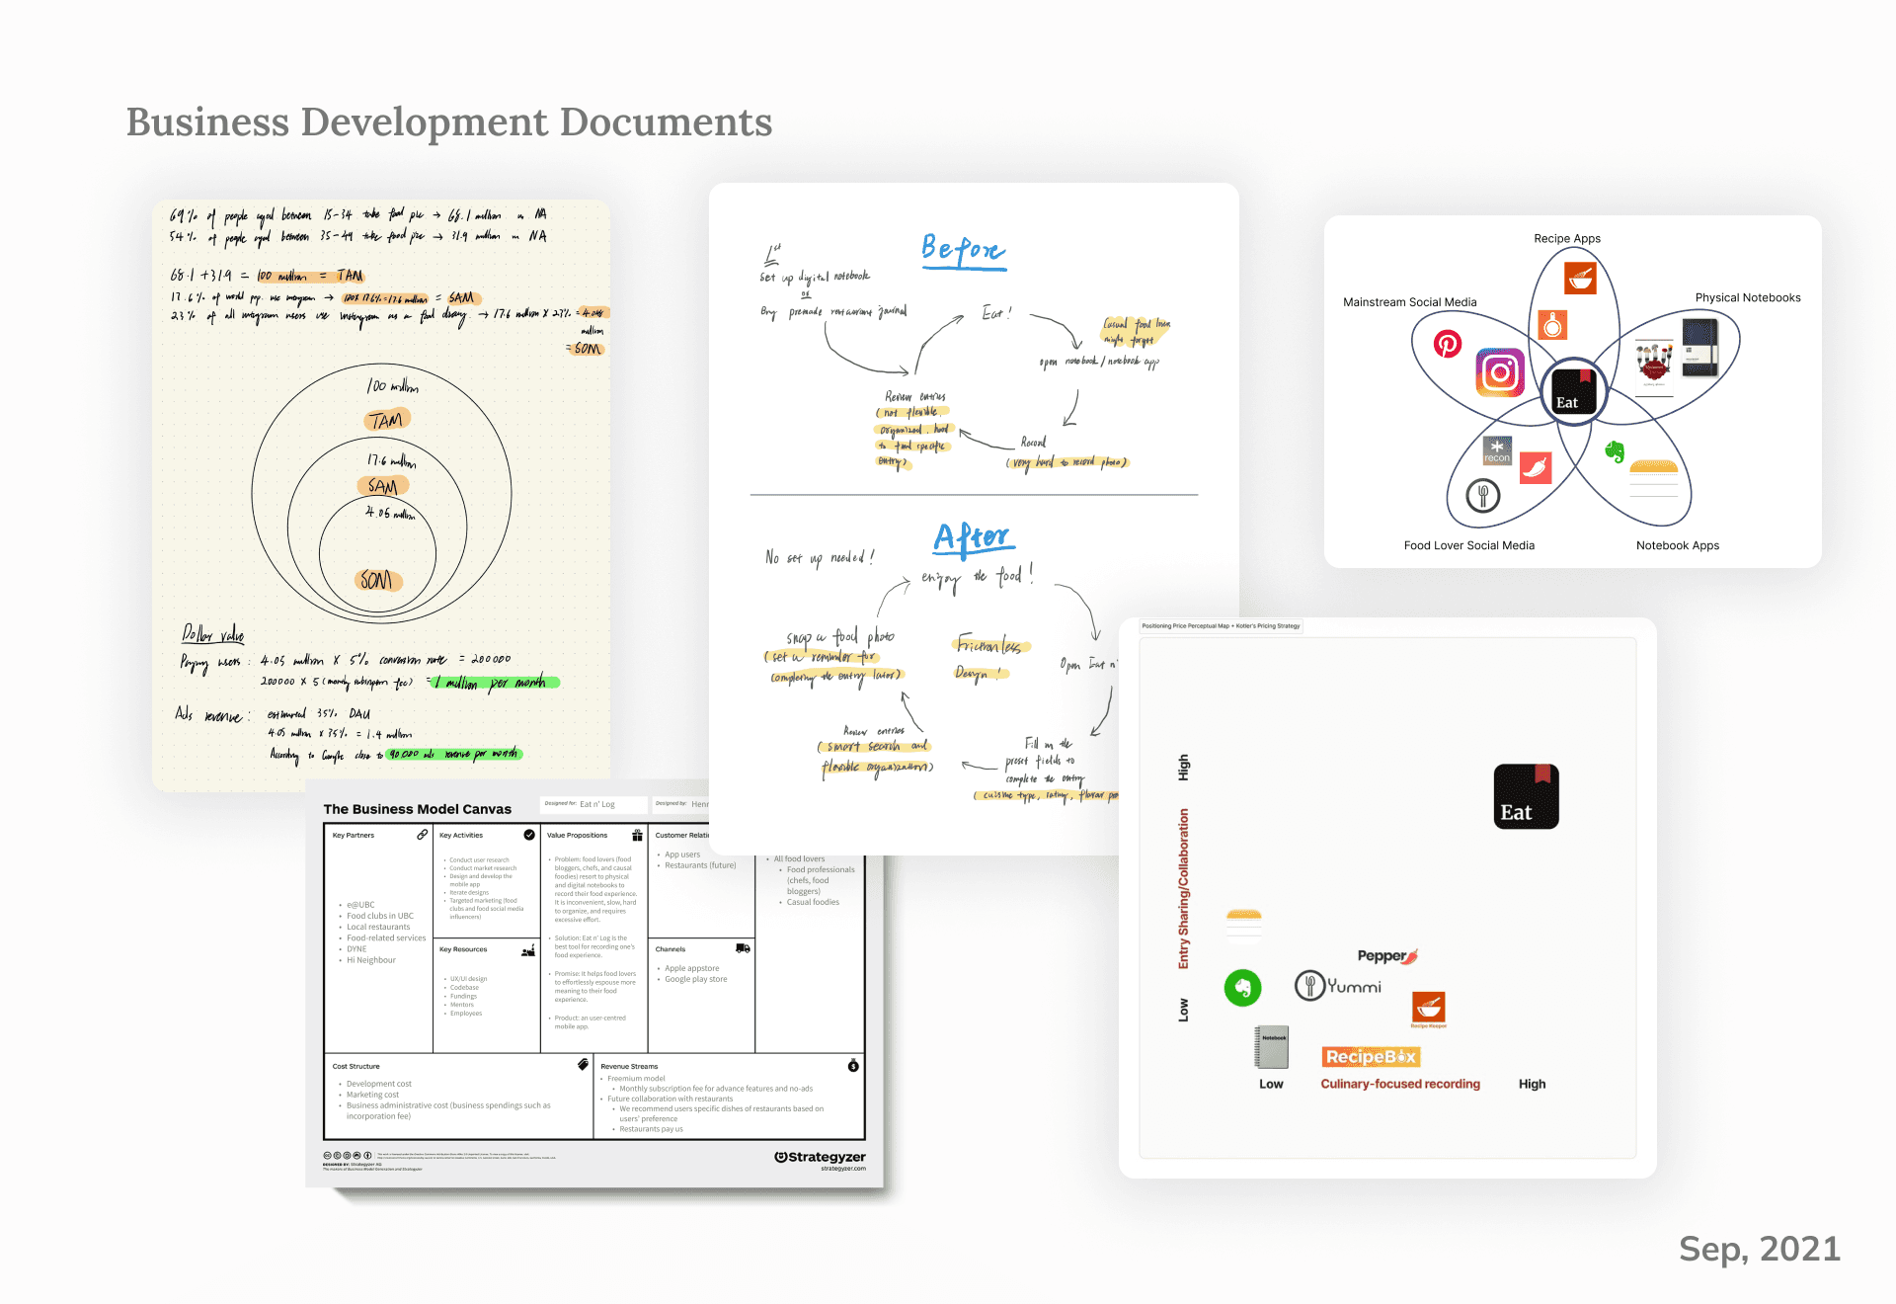The image size is (1896, 1304).
Task: Click the orange frying pan recipe app icon
Action: click(1552, 324)
